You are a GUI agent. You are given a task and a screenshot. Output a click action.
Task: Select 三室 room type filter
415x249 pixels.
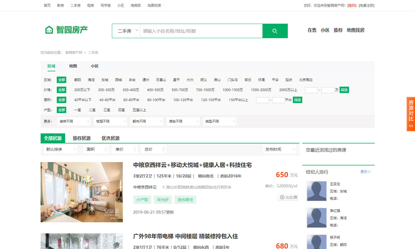(x=106, y=110)
